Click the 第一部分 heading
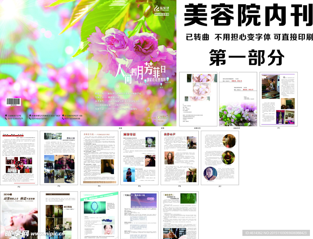313x239 pixels. [247, 57]
